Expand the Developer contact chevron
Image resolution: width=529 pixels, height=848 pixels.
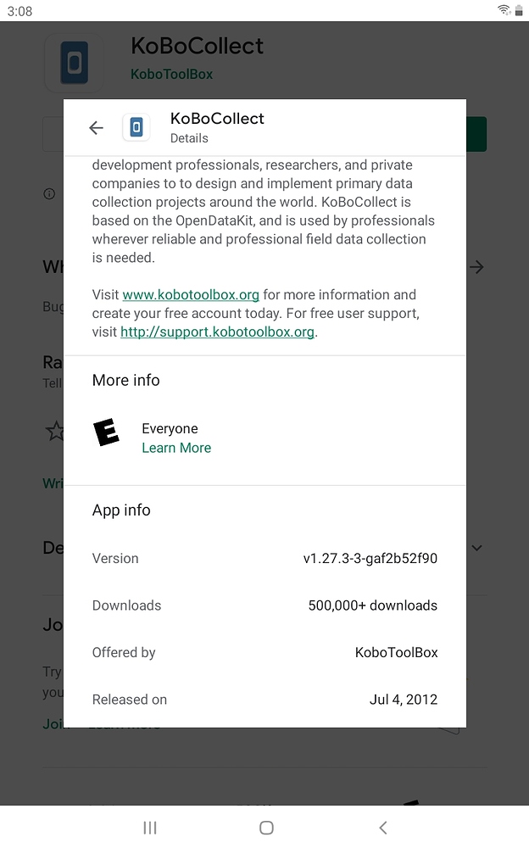click(x=476, y=548)
